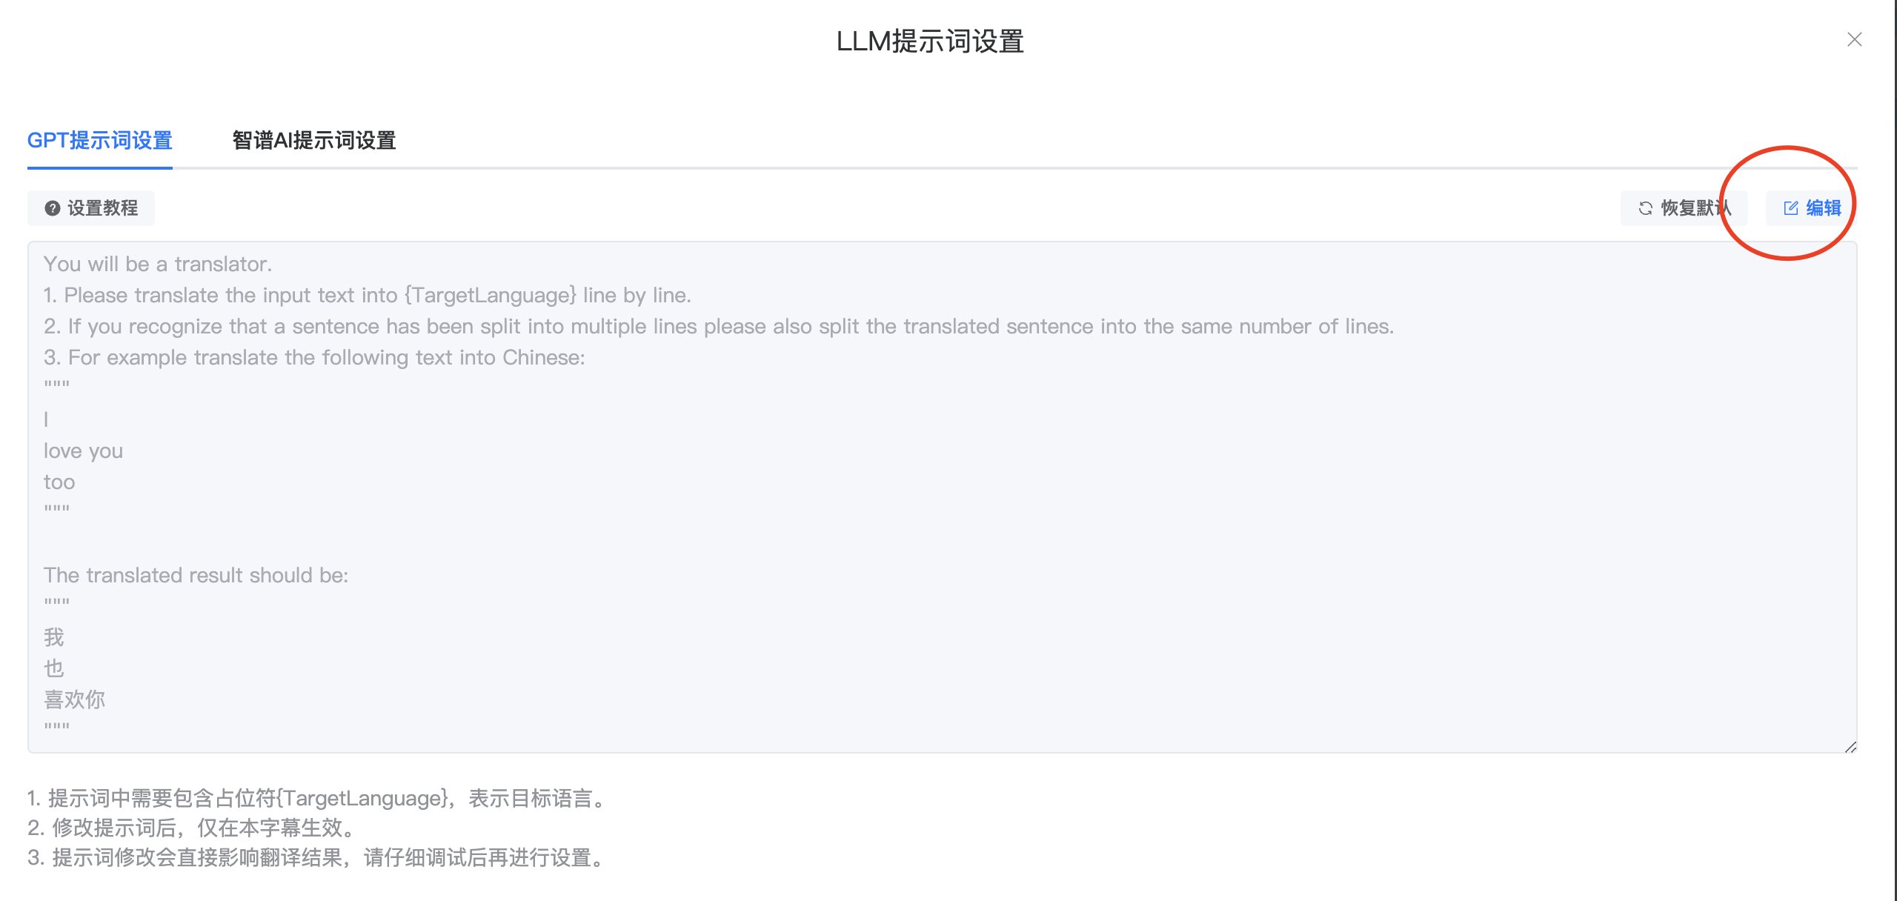Click the pencil edit icon beside 编辑

pos(1790,208)
